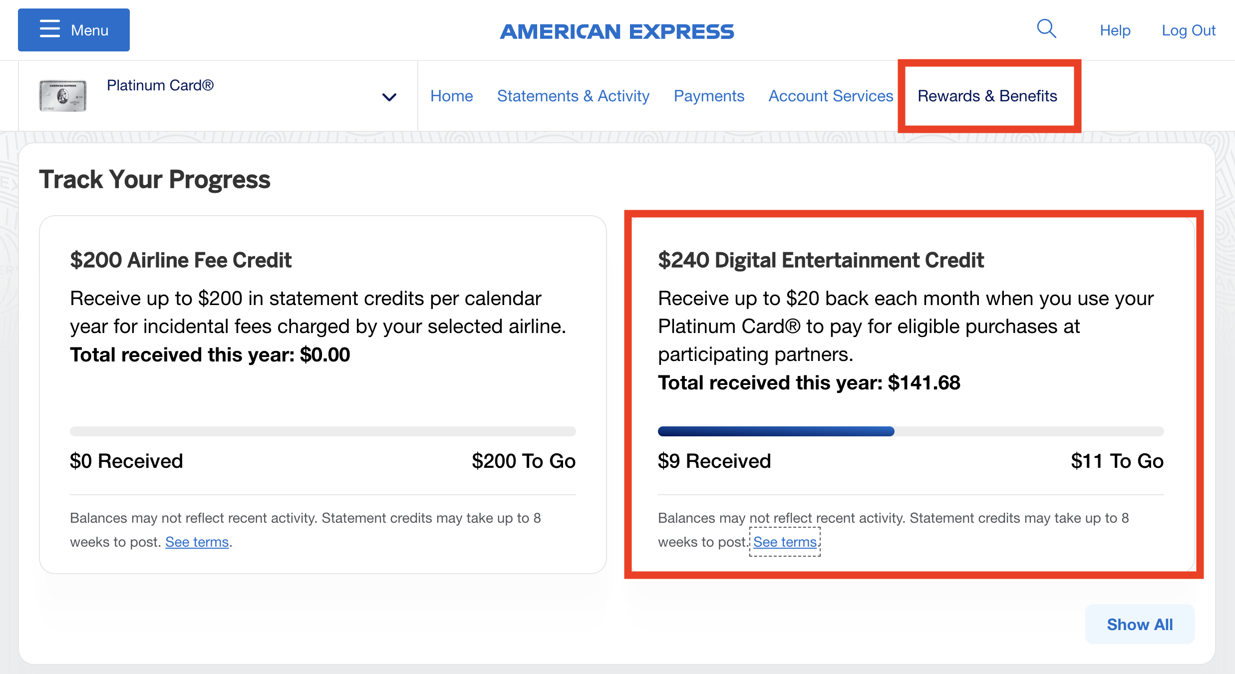This screenshot has height=674, width=1235.
Task: Click the Airline Fee Credit progress bar
Action: coord(322,431)
